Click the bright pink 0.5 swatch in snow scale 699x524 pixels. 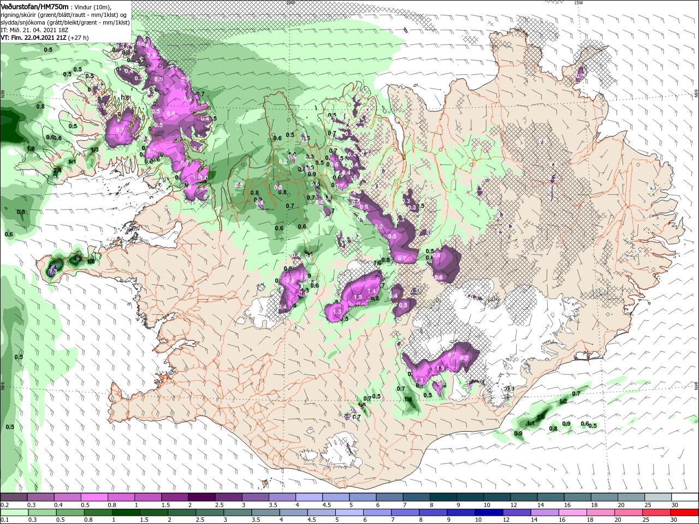coord(94,497)
